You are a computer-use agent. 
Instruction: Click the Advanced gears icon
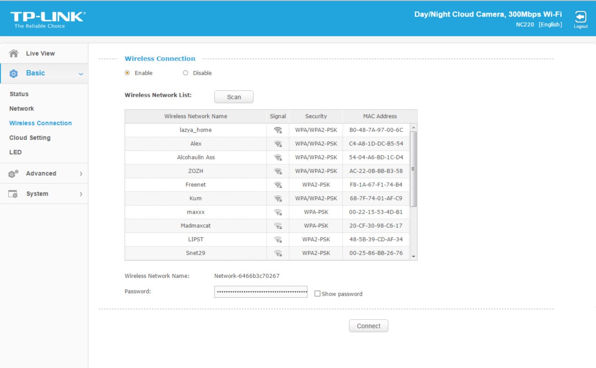[14, 173]
